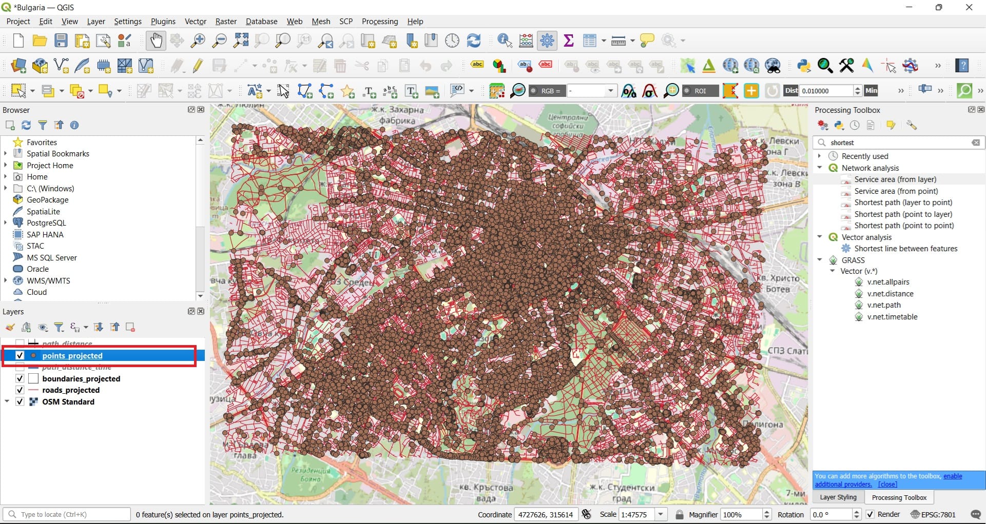Click the EPSG:7801 CRS button
Image resolution: width=986 pixels, height=524 pixels.
(x=933, y=514)
